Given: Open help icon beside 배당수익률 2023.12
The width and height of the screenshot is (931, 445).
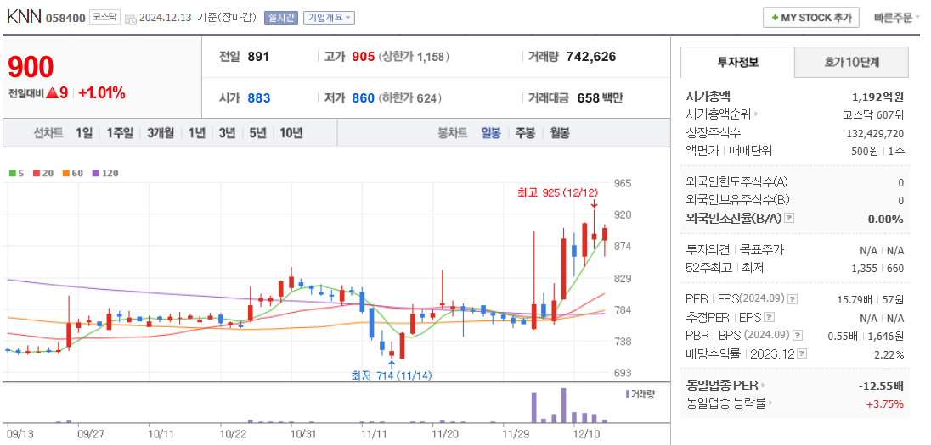Looking at the screenshot, I should point(802,354).
